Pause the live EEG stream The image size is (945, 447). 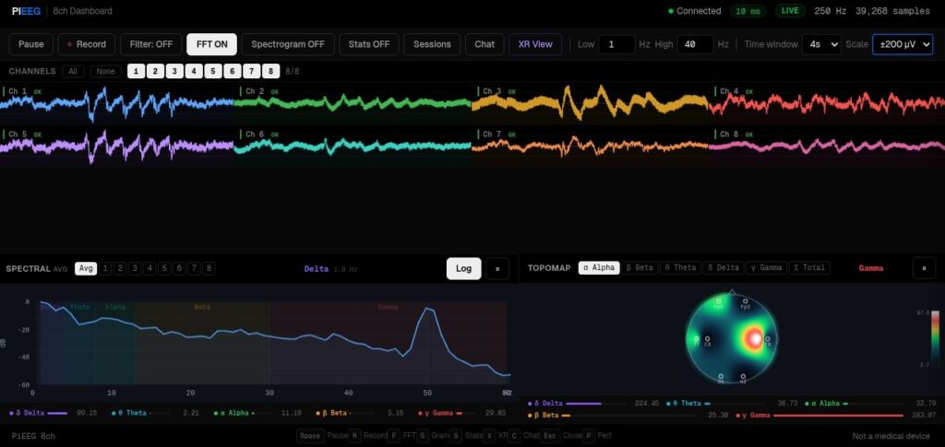point(31,44)
